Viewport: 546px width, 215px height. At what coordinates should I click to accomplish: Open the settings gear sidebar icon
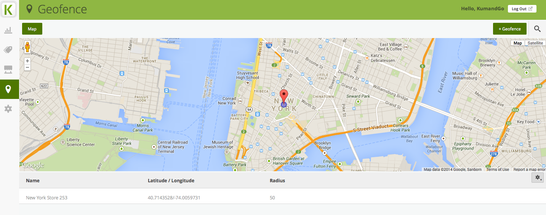point(8,109)
